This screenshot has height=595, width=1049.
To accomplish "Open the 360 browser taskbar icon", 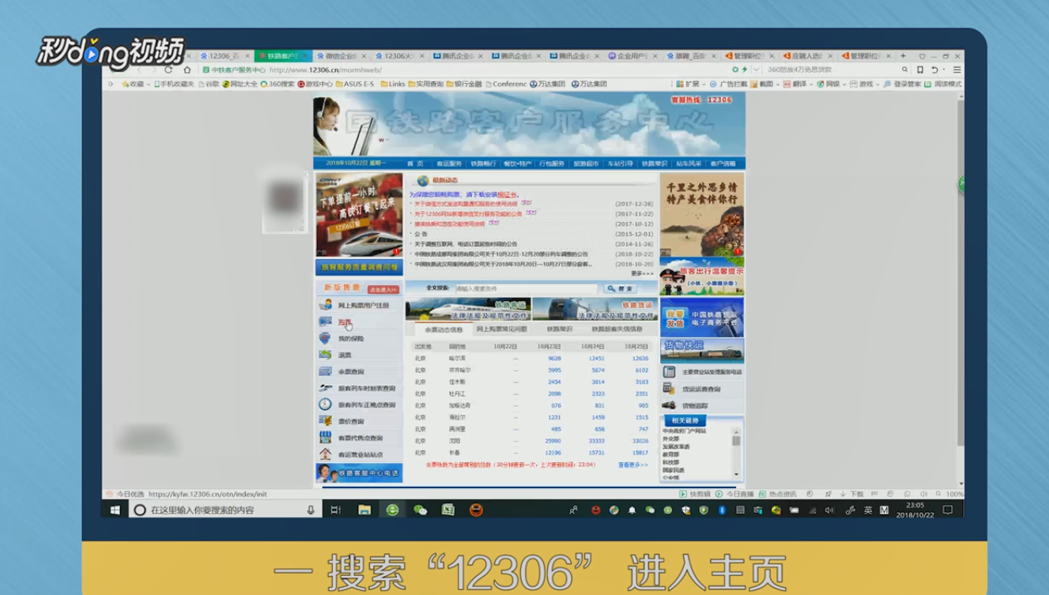I will [x=392, y=510].
